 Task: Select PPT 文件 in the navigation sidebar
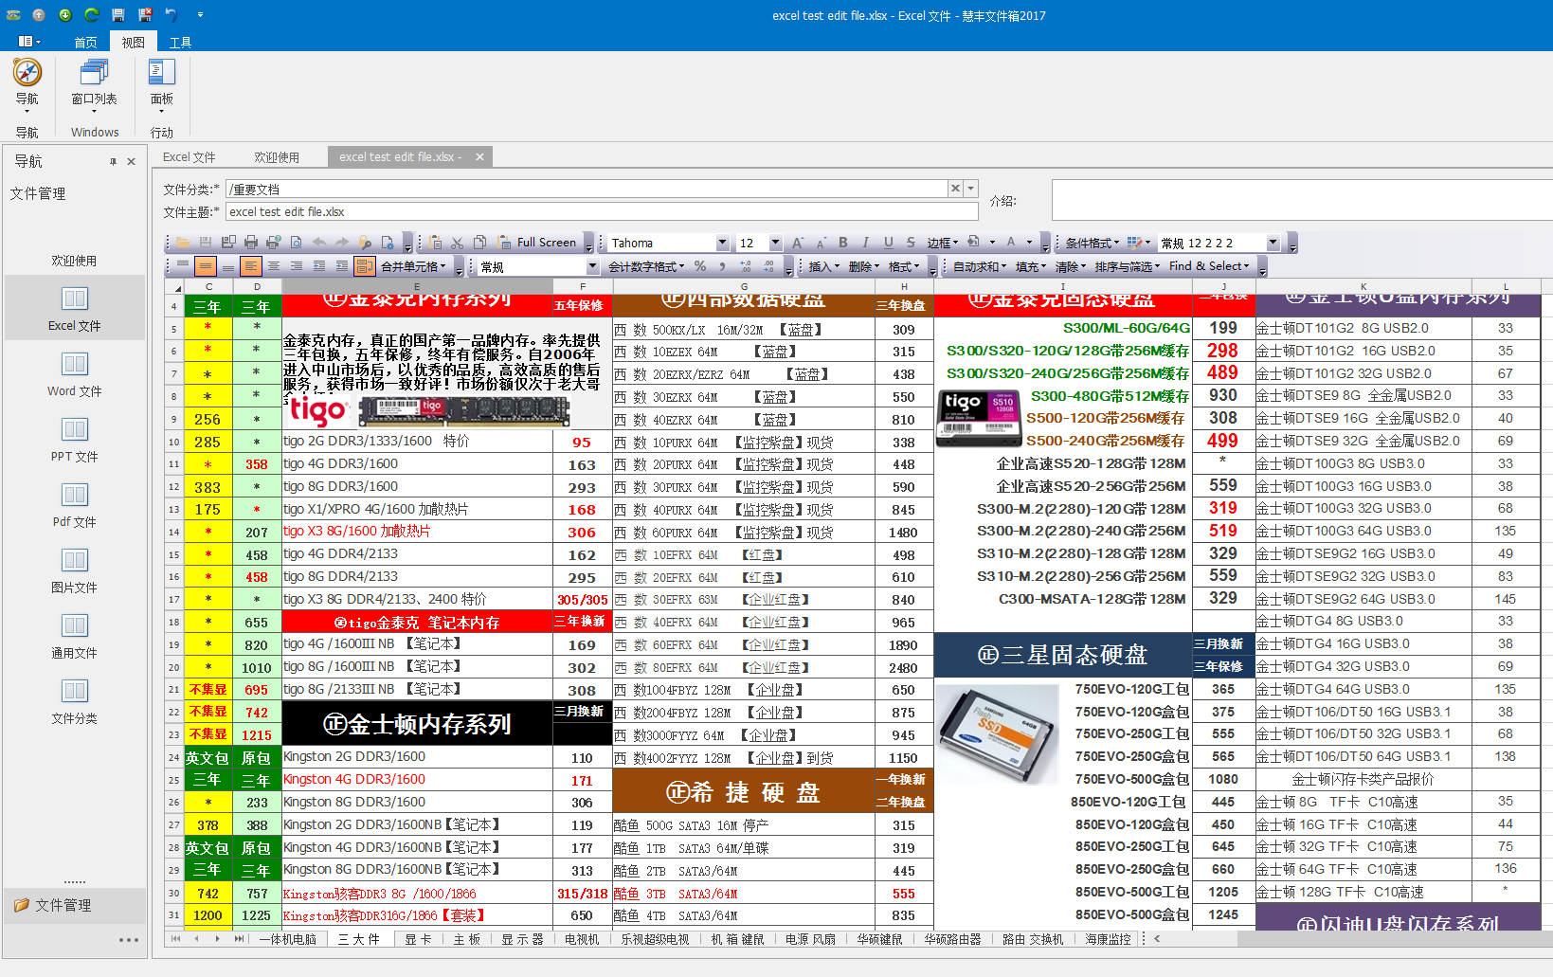tap(75, 440)
